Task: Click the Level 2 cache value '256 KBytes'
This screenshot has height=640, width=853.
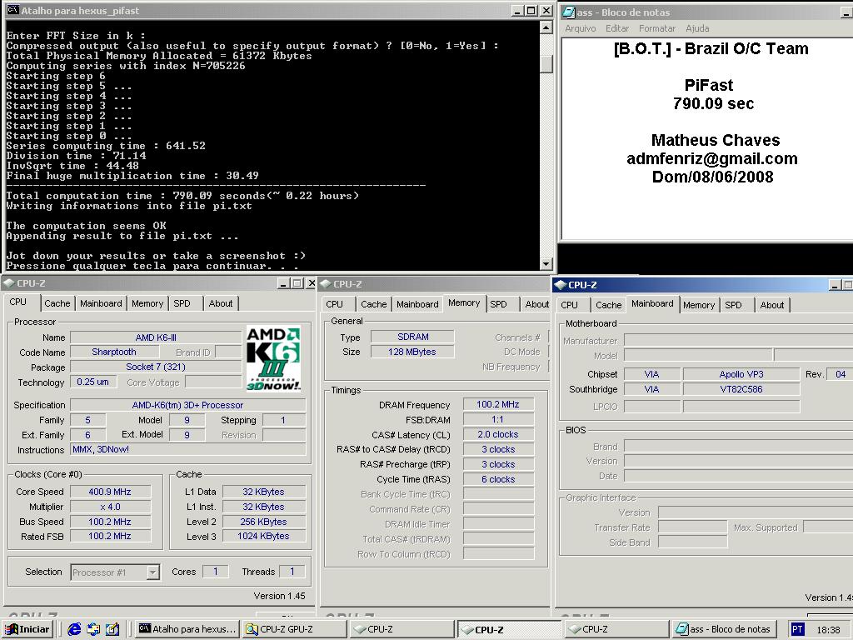Action: [x=264, y=522]
